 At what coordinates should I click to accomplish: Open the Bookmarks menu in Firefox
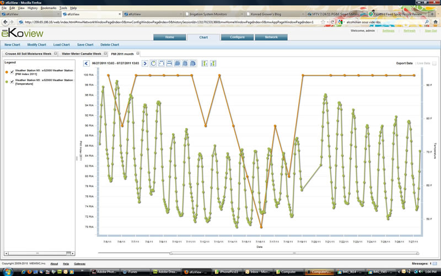[x=48, y=8]
